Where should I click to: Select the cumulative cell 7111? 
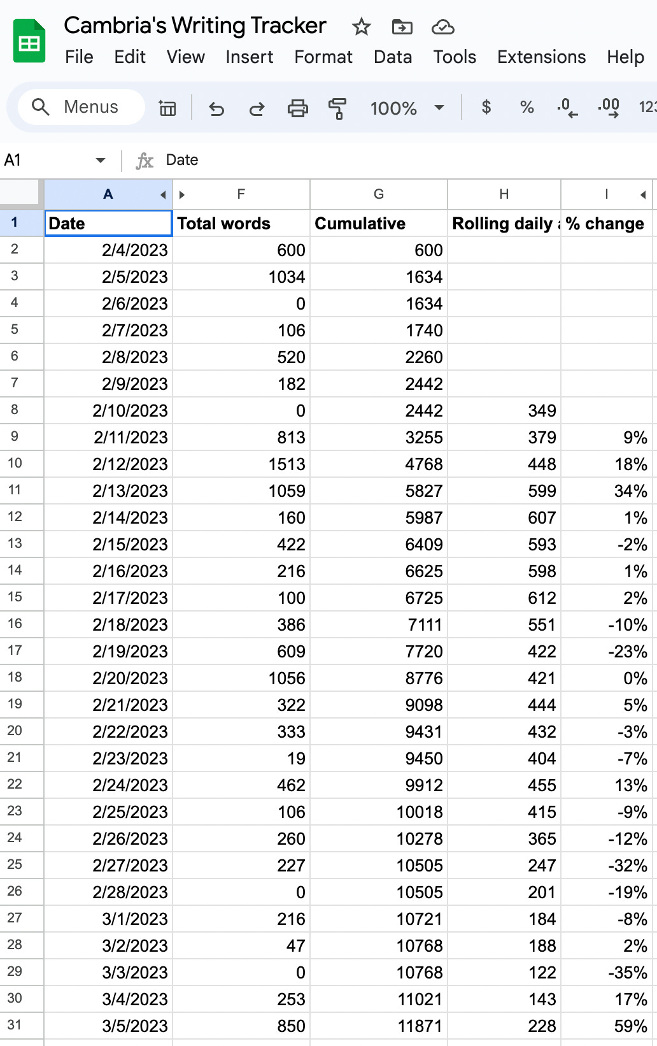(x=379, y=625)
